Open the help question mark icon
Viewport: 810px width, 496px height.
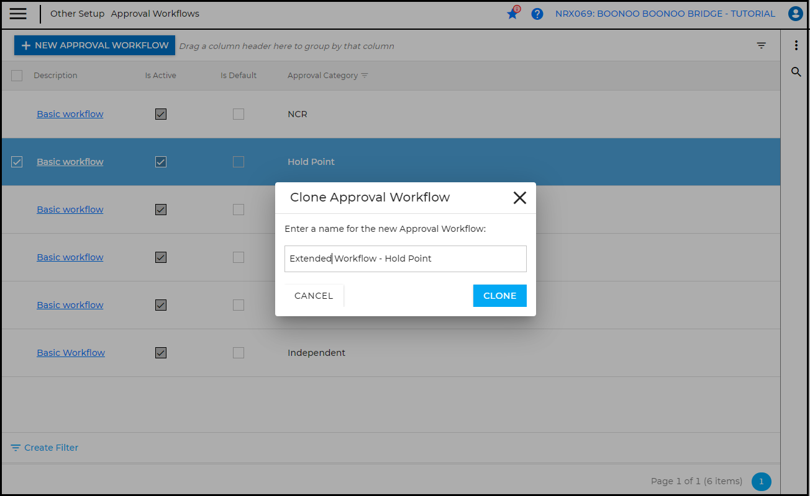pos(537,14)
